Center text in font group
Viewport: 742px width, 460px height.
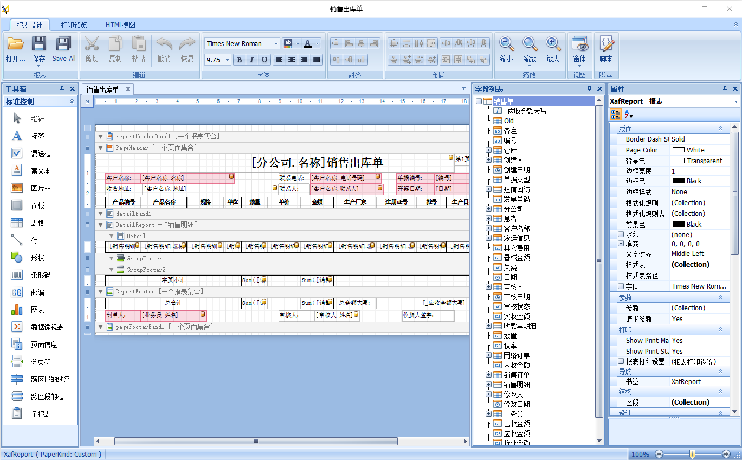[x=292, y=60]
